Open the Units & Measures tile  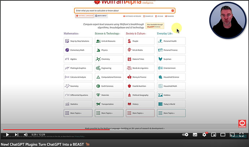coord(109,41)
